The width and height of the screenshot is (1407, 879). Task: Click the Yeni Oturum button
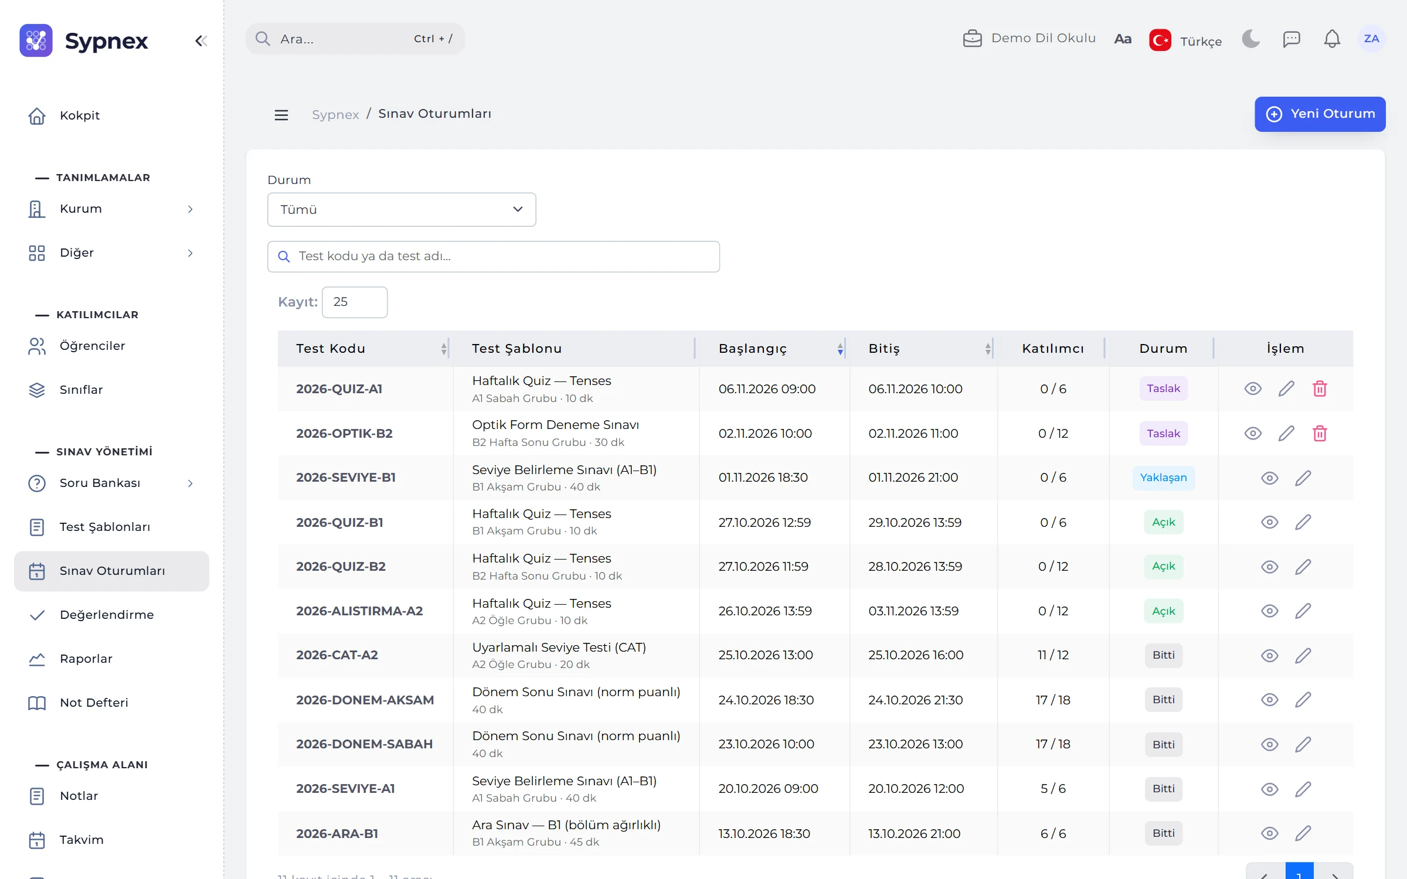pos(1320,114)
